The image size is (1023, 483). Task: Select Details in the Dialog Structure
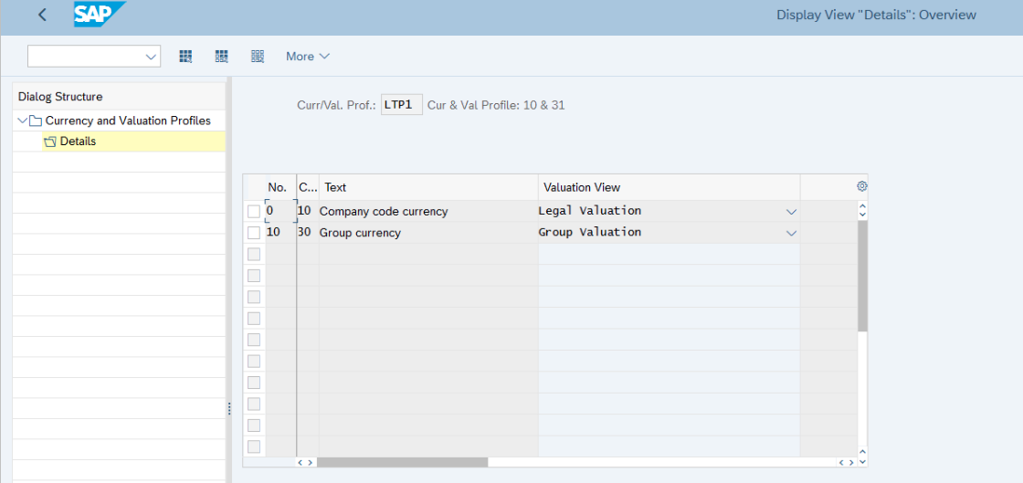click(78, 142)
